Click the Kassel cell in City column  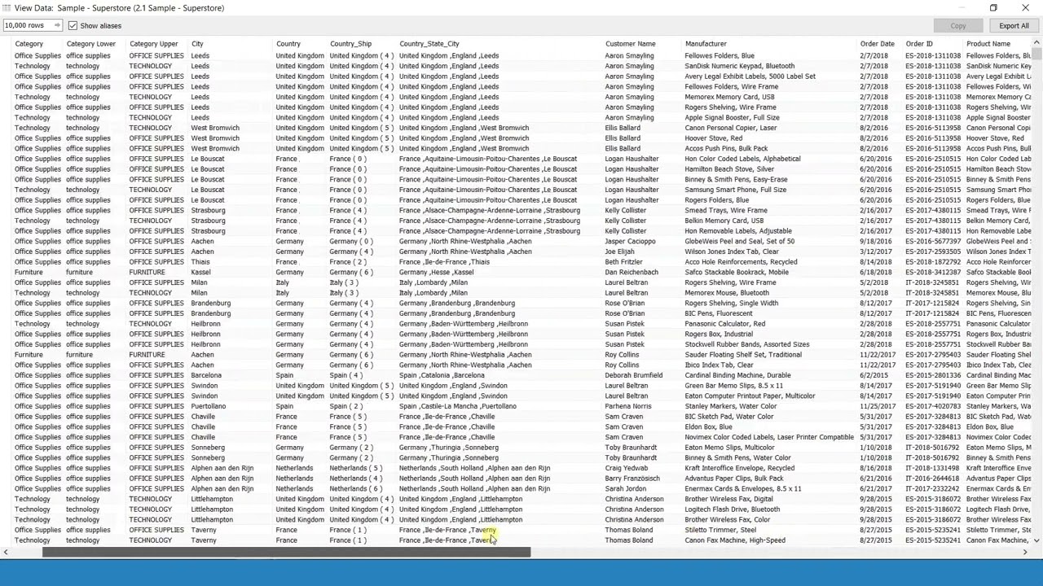200,273
